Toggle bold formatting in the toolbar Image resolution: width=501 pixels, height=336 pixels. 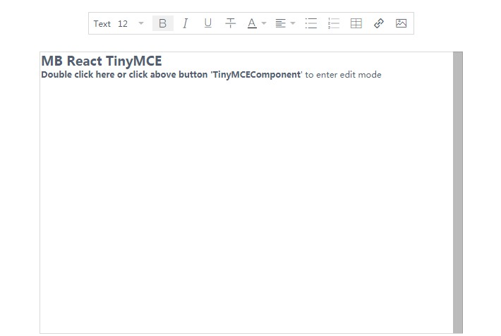[162, 23]
